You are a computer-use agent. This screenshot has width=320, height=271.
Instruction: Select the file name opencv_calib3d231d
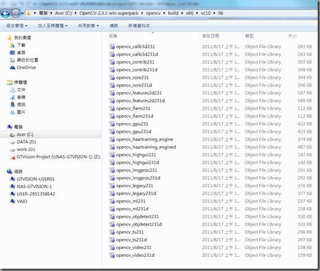(137, 55)
